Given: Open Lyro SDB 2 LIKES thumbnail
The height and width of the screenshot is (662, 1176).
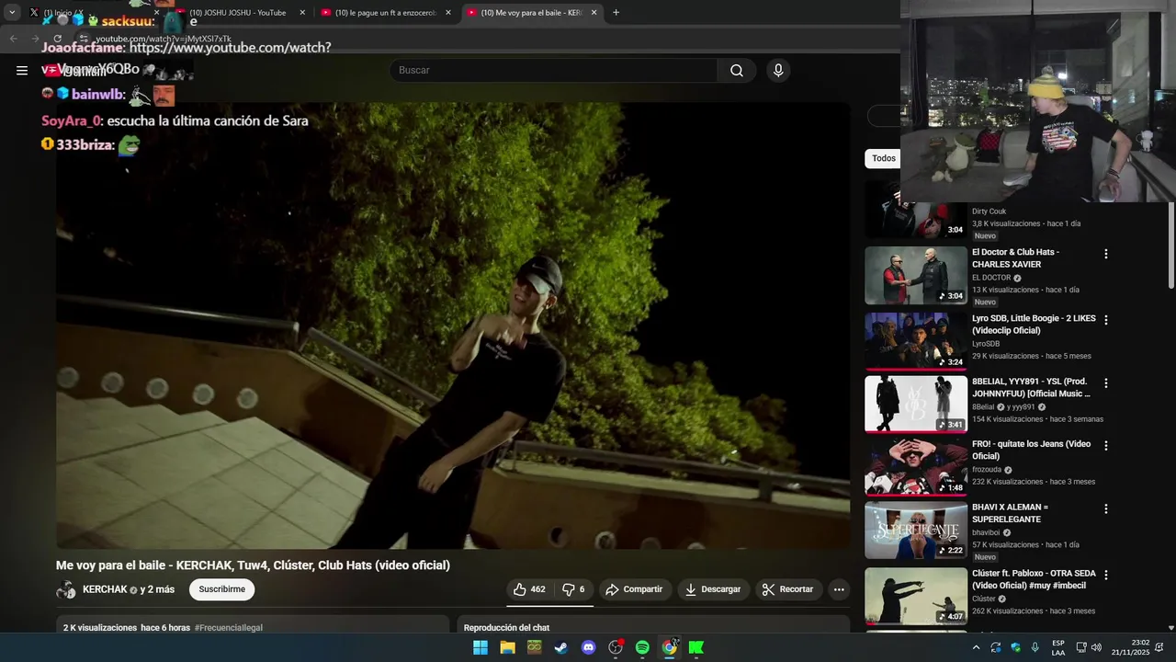Looking at the screenshot, I should coord(916,341).
